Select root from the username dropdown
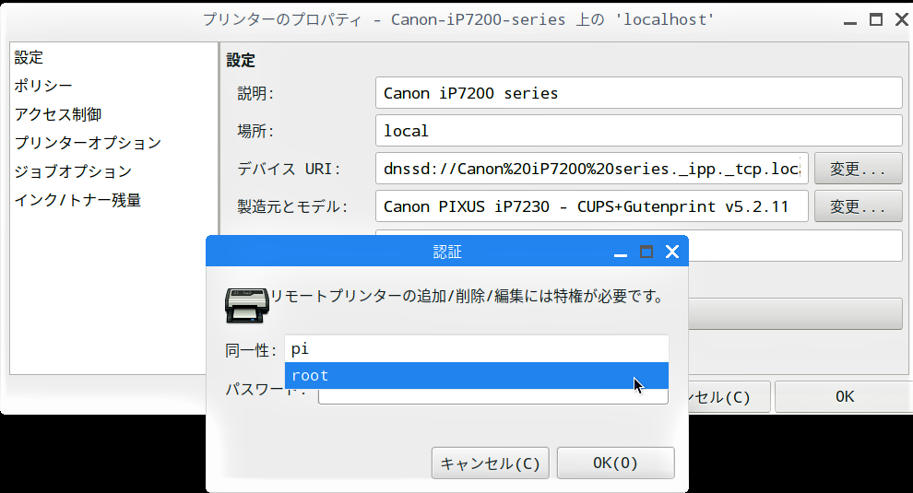Viewport: 913px width, 493px height. pyautogui.click(x=476, y=376)
